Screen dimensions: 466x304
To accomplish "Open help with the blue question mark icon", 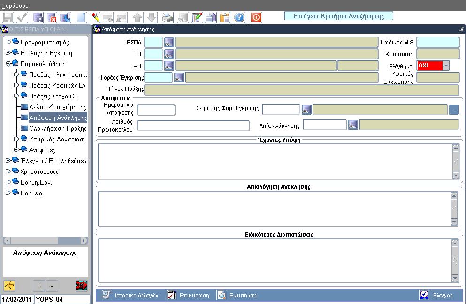I will (x=239, y=17).
